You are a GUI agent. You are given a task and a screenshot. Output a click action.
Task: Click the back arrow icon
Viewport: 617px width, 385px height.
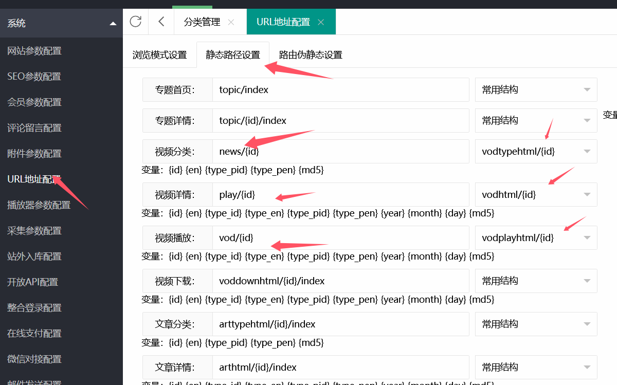[x=161, y=22]
